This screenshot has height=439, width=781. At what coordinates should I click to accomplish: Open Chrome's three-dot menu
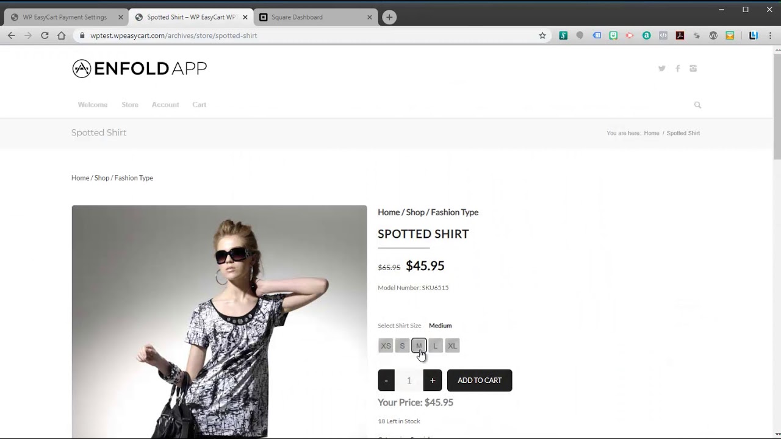[770, 35]
